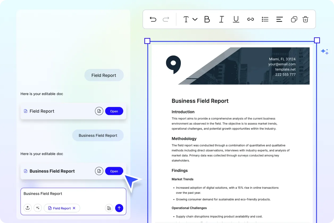
Task: Open the Field Report document
Action: (x=114, y=111)
